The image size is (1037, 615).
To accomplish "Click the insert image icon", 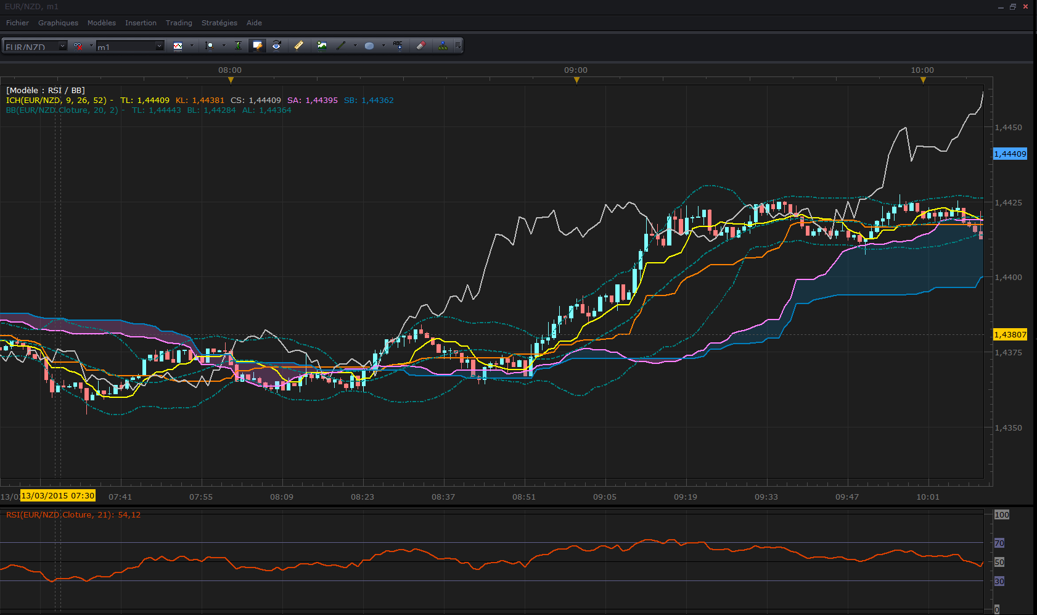I will [322, 46].
